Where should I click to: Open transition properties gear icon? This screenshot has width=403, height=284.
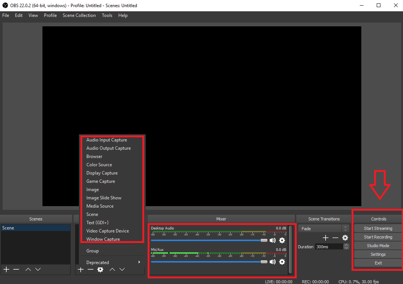345,238
